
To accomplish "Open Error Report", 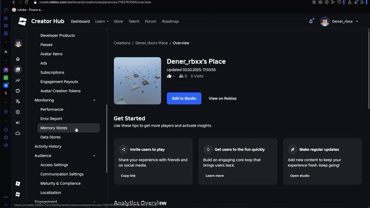I will coord(51,118).
